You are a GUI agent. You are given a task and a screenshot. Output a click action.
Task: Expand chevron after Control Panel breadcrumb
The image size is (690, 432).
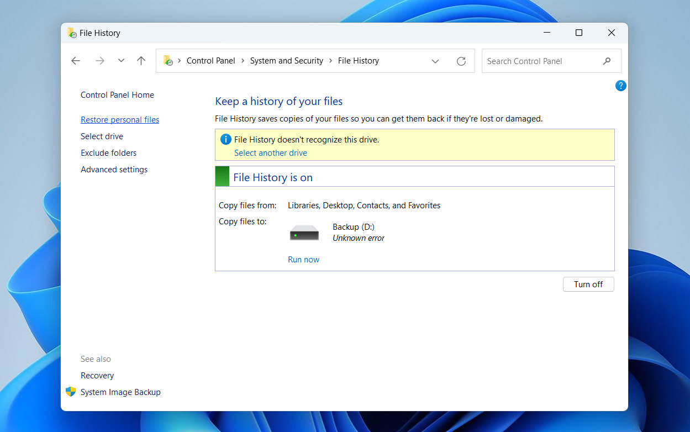[x=243, y=61]
